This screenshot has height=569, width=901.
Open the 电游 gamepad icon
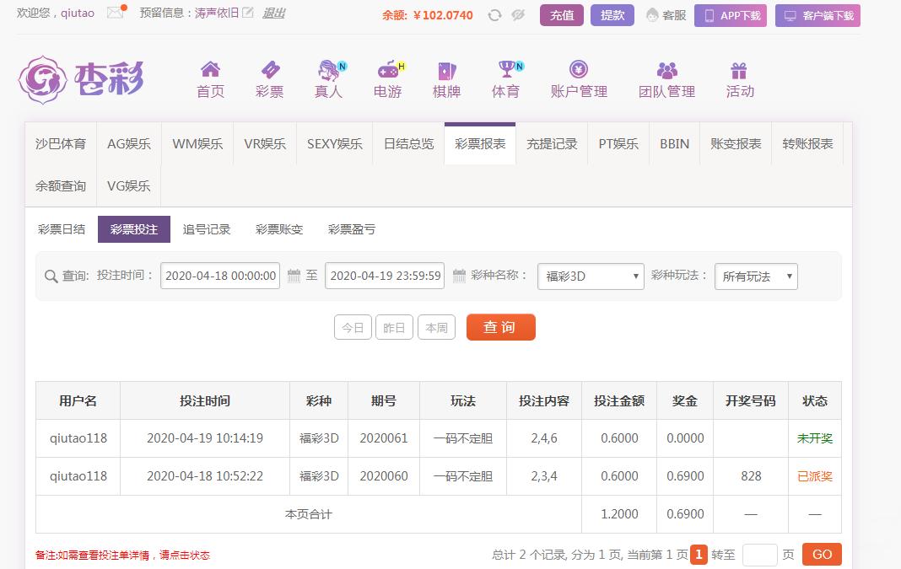(x=387, y=70)
